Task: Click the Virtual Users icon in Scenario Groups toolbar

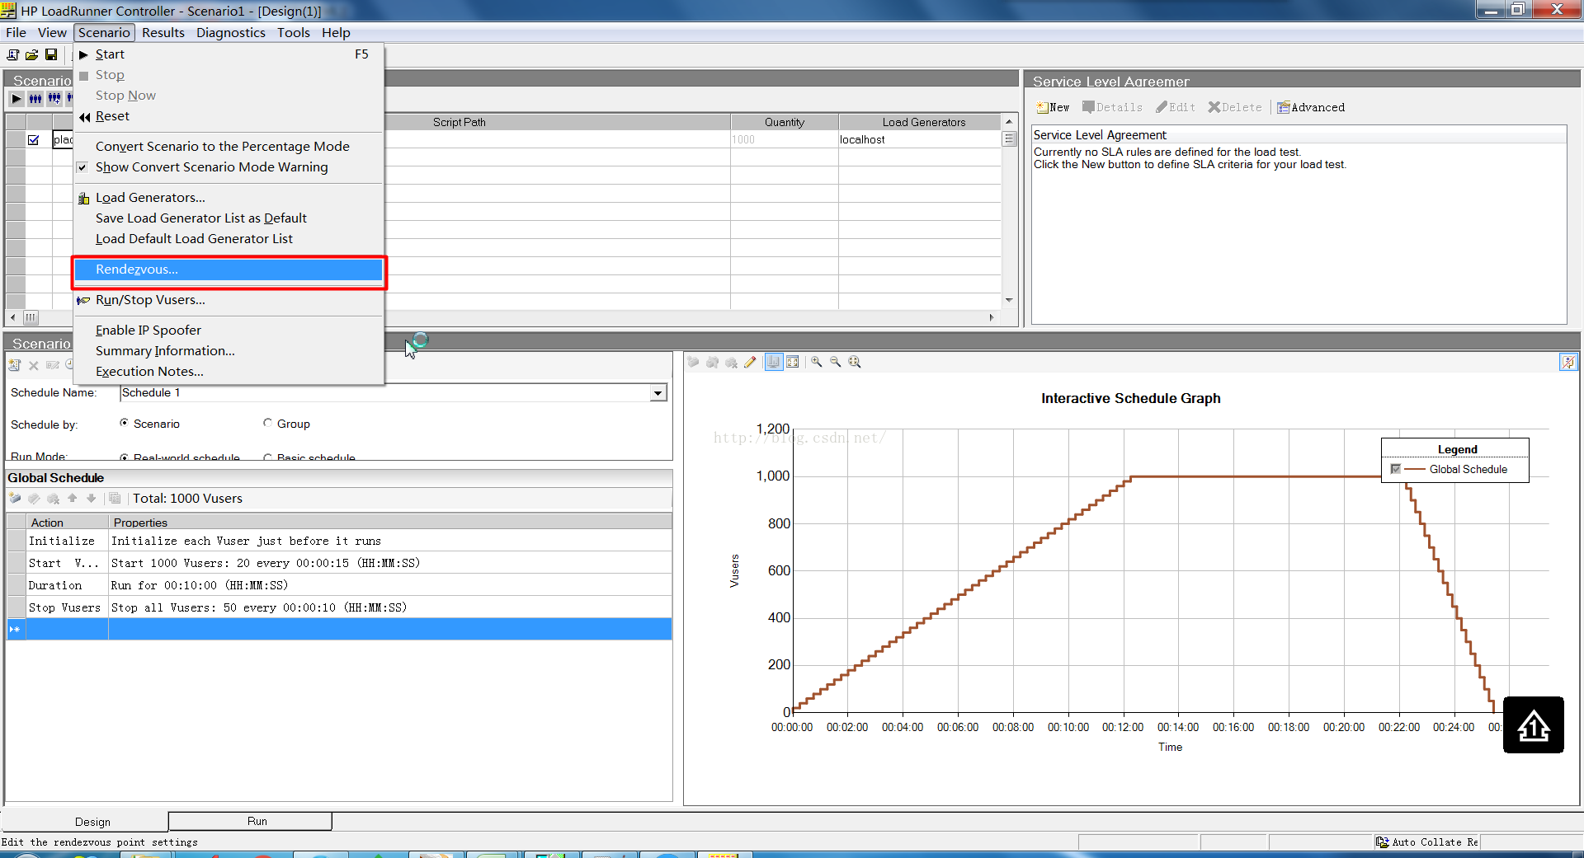Action: 35,99
